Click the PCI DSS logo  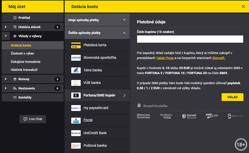point(212,116)
